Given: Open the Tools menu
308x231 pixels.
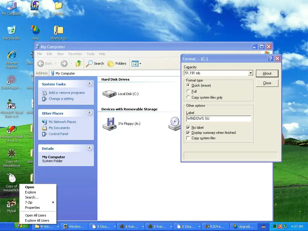Looking at the screenshot, I should (x=90, y=54).
